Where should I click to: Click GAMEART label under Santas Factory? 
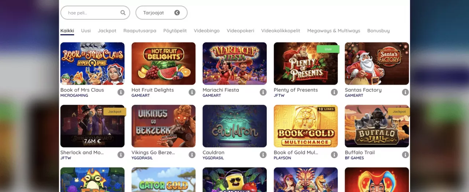click(x=354, y=96)
